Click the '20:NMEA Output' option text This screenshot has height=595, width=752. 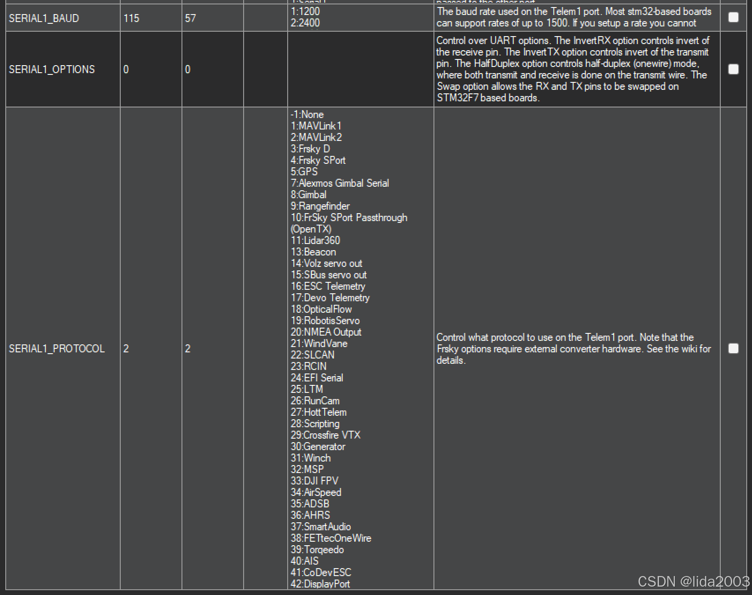tap(326, 332)
